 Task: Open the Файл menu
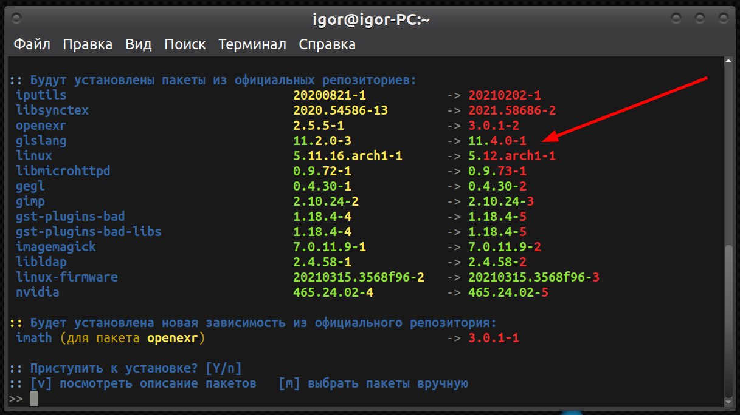[32, 44]
